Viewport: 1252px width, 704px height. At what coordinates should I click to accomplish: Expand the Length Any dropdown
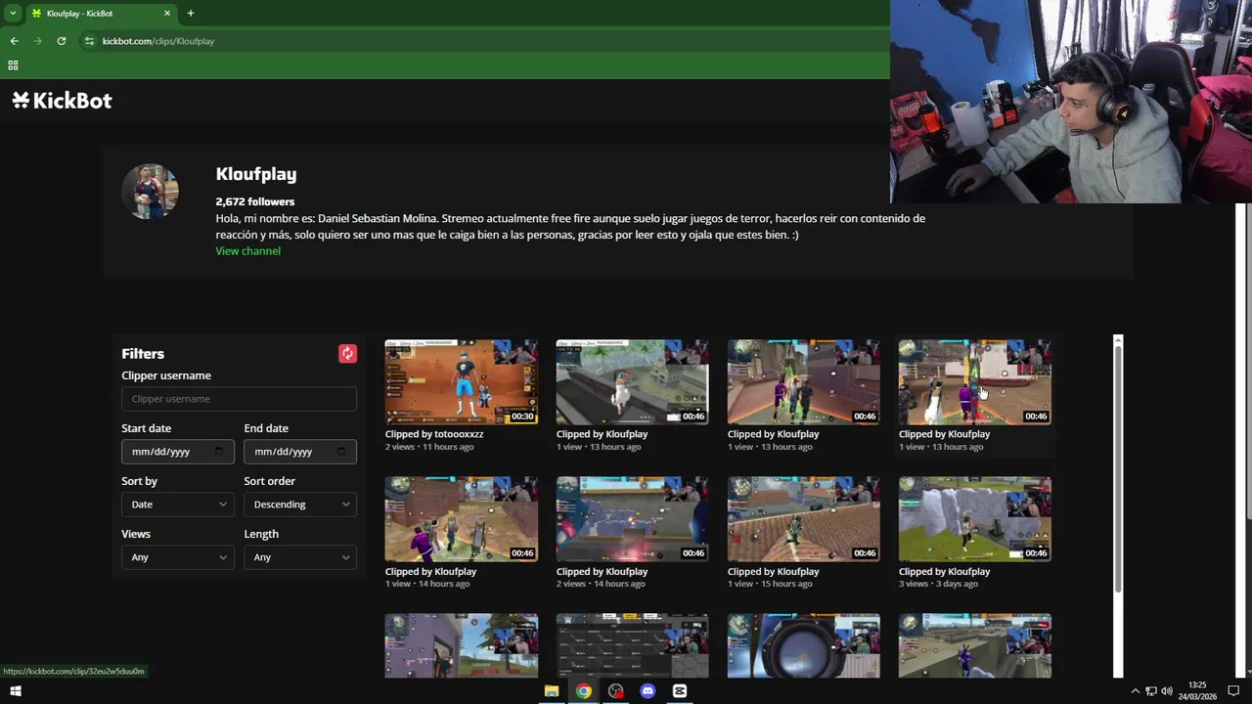[300, 557]
